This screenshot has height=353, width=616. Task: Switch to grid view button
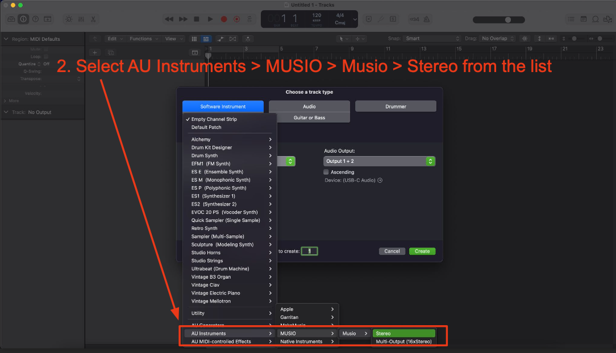click(194, 39)
